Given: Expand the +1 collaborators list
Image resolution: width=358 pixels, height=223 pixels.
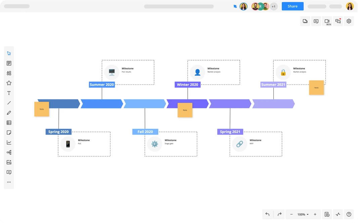Looking at the screenshot, I should click(273, 6).
